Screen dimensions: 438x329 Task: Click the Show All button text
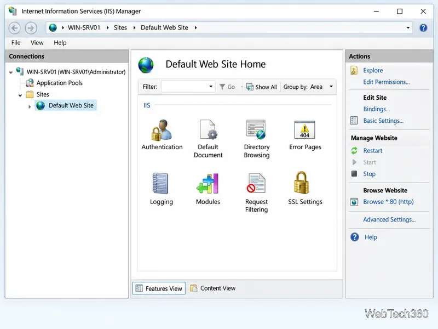point(266,87)
